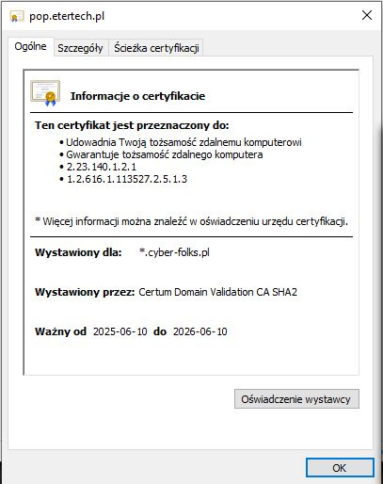
Task: Click the Wystawiony przez label
Action: click(85, 292)
